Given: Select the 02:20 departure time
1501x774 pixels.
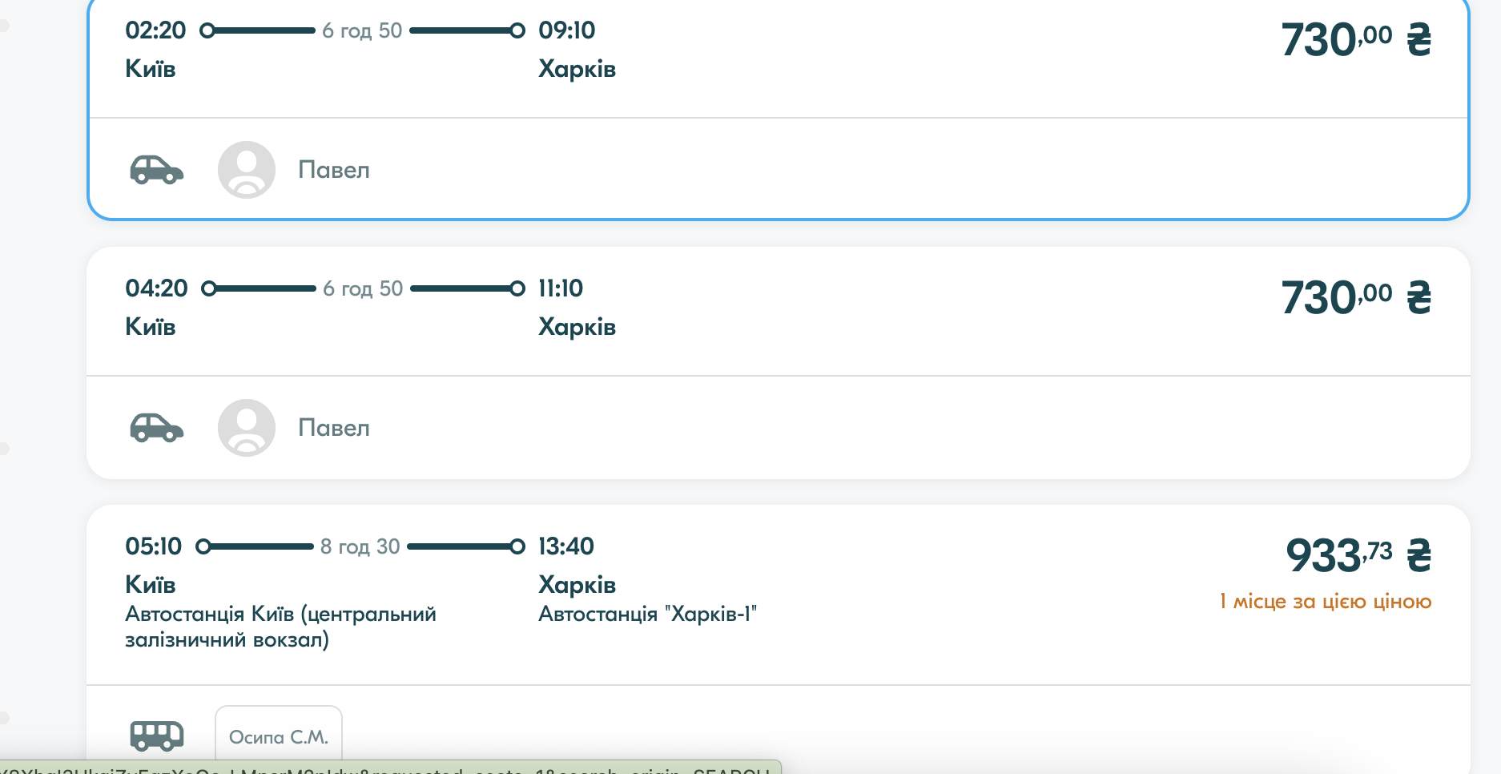Looking at the screenshot, I should pyautogui.click(x=155, y=30).
